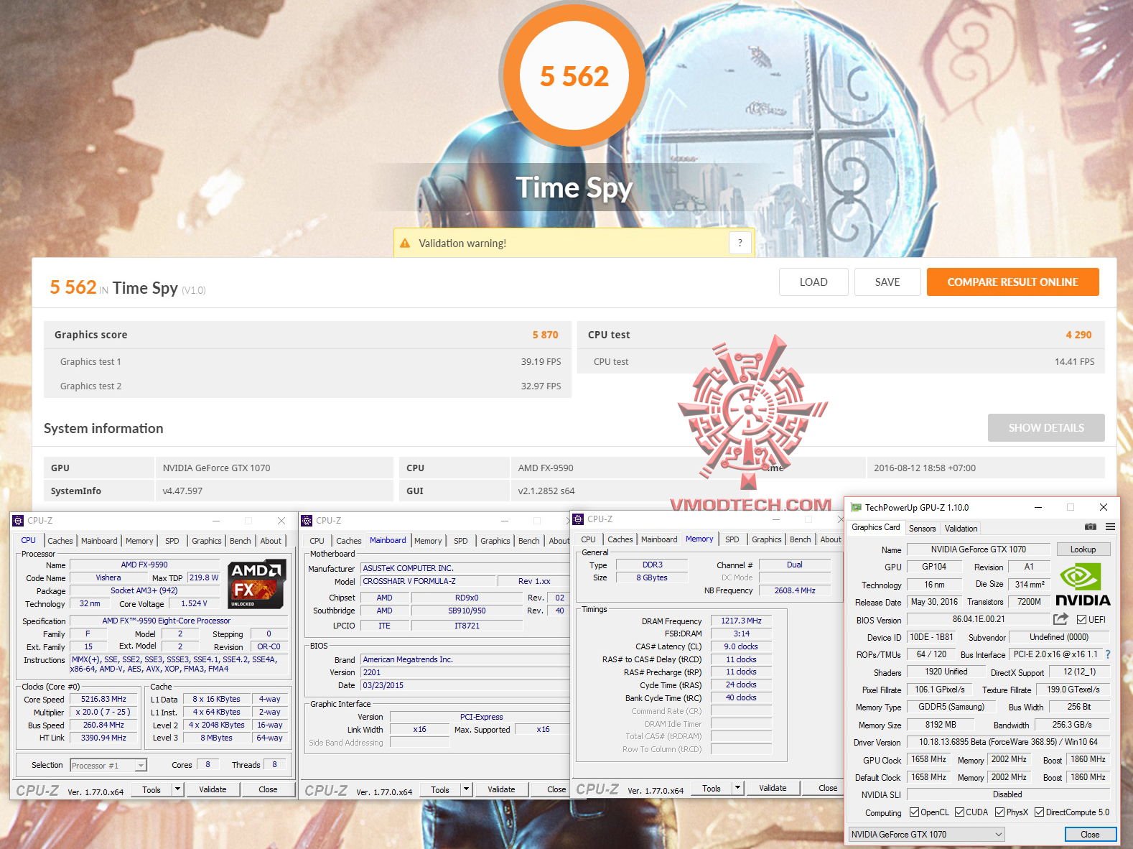Click the Graphics test 1 result row
The image size is (1133, 849).
307,362
